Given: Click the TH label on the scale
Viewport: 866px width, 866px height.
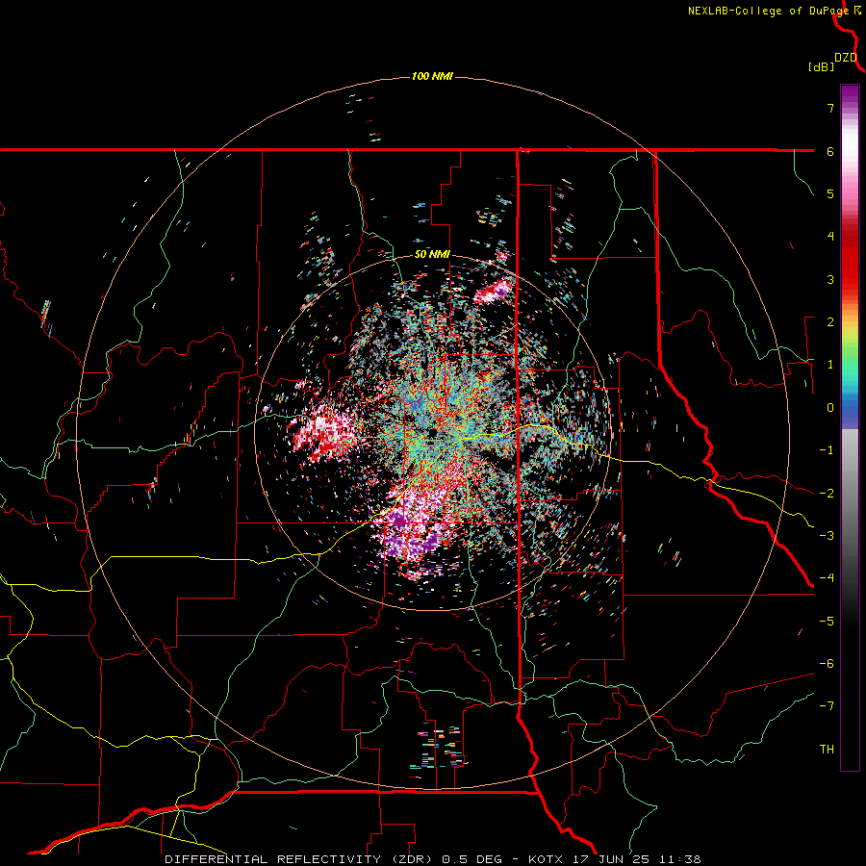Looking at the screenshot, I should point(827,750).
